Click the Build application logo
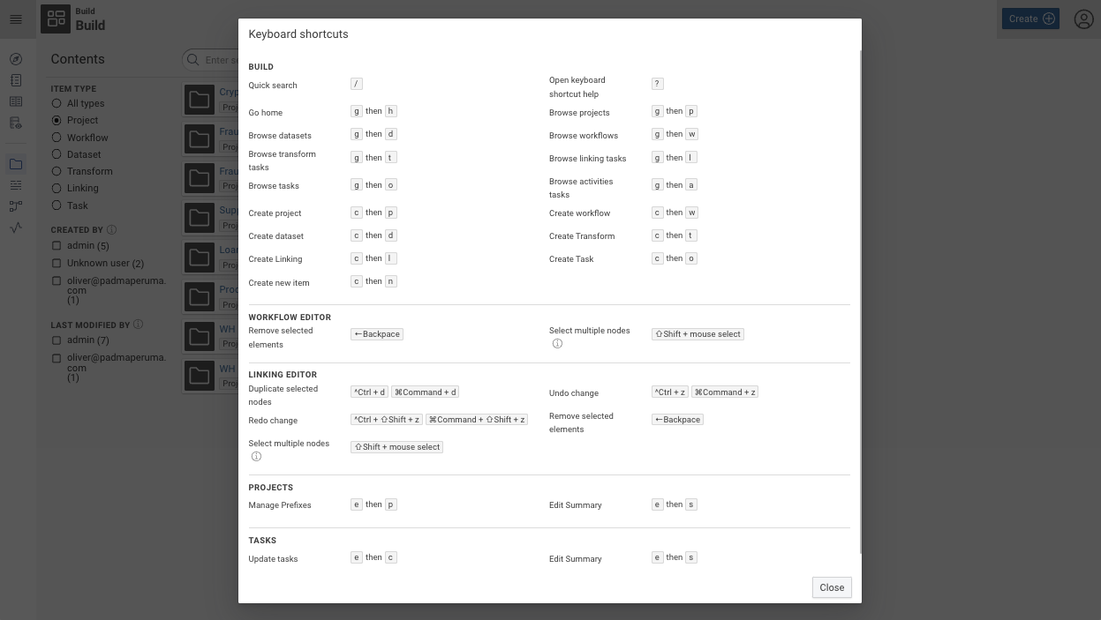Image resolution: width=1101 pixels, height=620 pixels. (55, 19)
